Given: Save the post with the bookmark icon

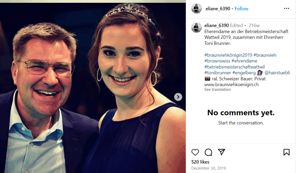Looking at the screenshot, I should click(286, 152).
